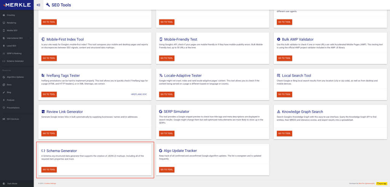This screenshot has height=187, width=390.
Task: Click the International SEO globe icon in sidebar
Action: 4,38
